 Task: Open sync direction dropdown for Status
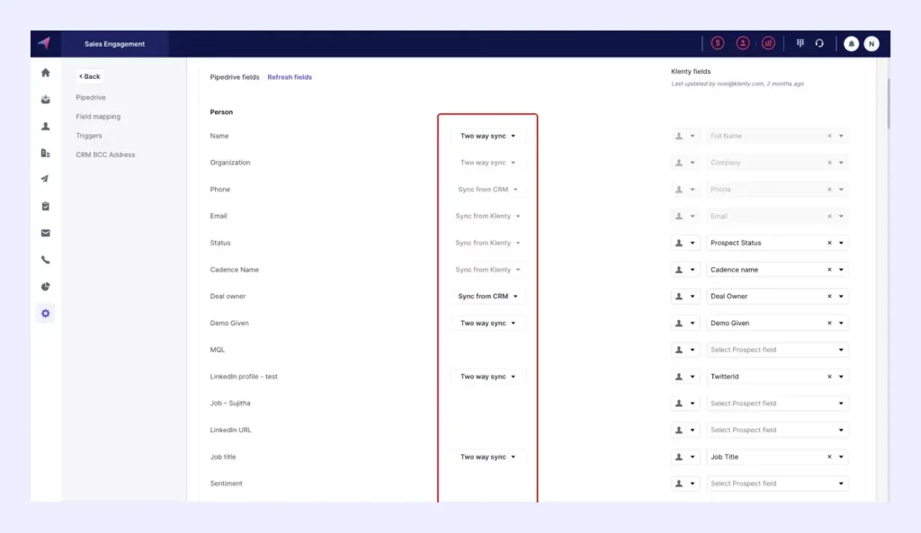click(487, 243)
